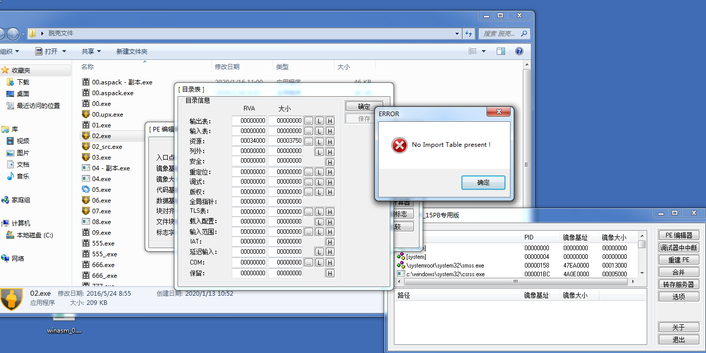Click the L button for 调式
Screen dimensions: 706x353
coord(319,182)
